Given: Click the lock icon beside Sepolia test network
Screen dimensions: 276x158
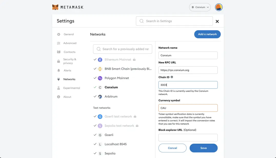Looking at the screenshot, I should 137,126.
